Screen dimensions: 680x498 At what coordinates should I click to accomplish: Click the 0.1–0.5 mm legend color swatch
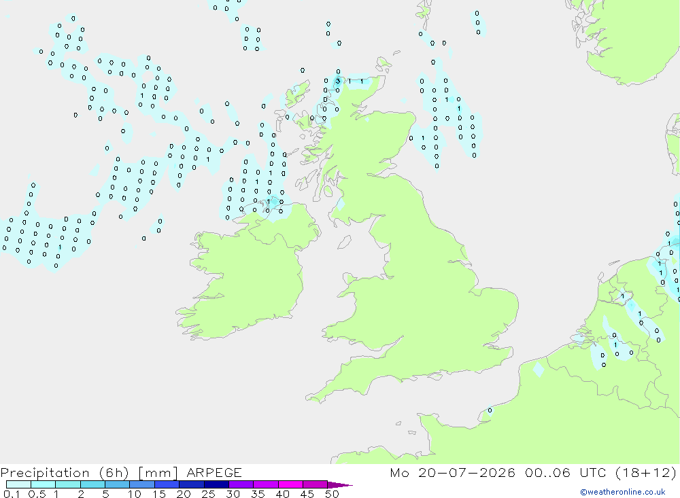18,484
